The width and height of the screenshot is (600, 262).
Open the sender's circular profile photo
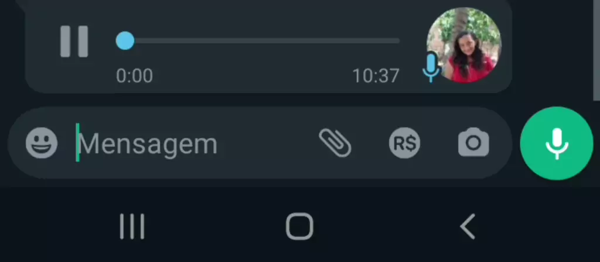tap(464, 45)
